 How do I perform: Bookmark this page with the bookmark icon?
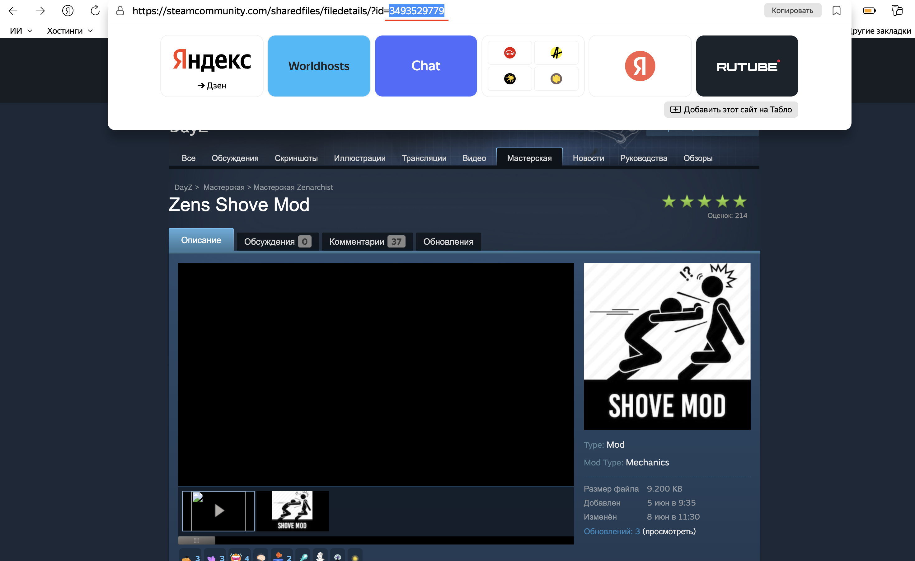[836, 11]
